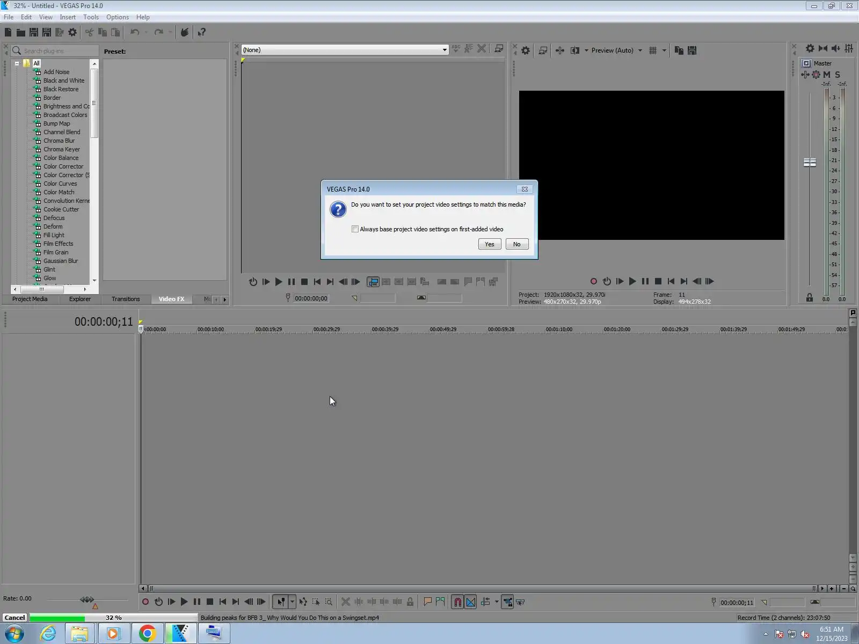Collapse the All folder in the plug-in tree

pyautogui.click(x=17, y=63)
